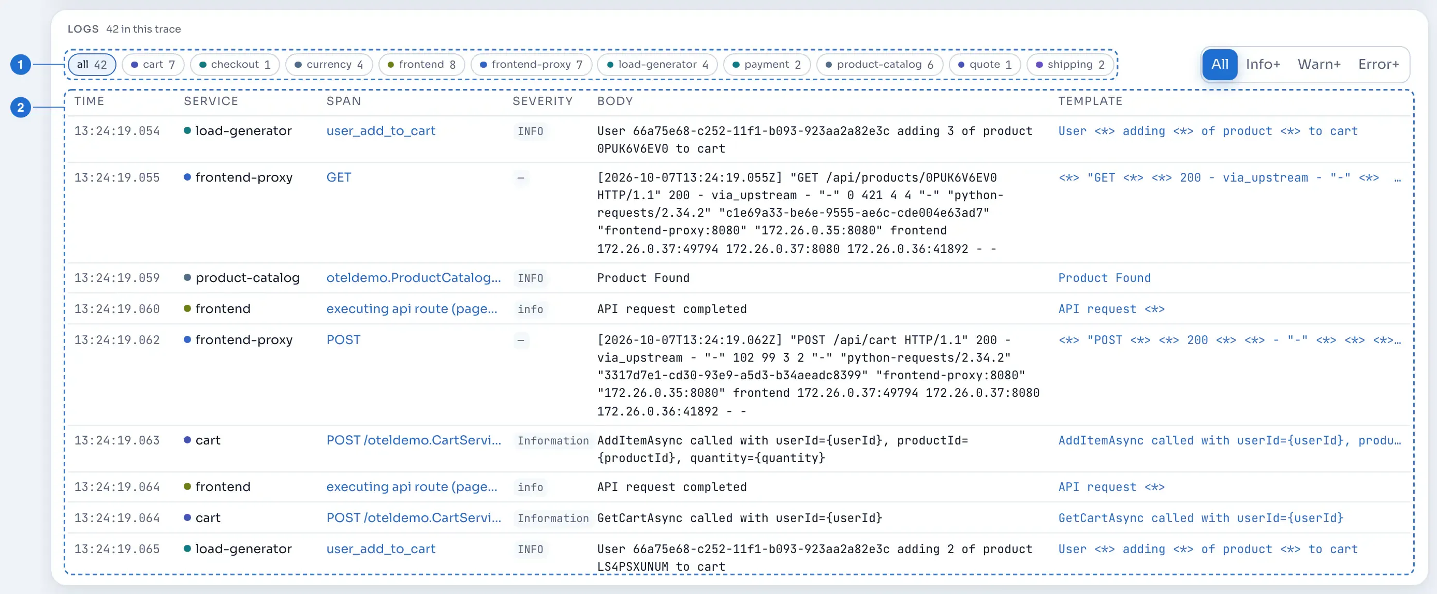Click the AddItemAsync template link
Screen dimensions: 1437x594
[x=1229, y=441]
